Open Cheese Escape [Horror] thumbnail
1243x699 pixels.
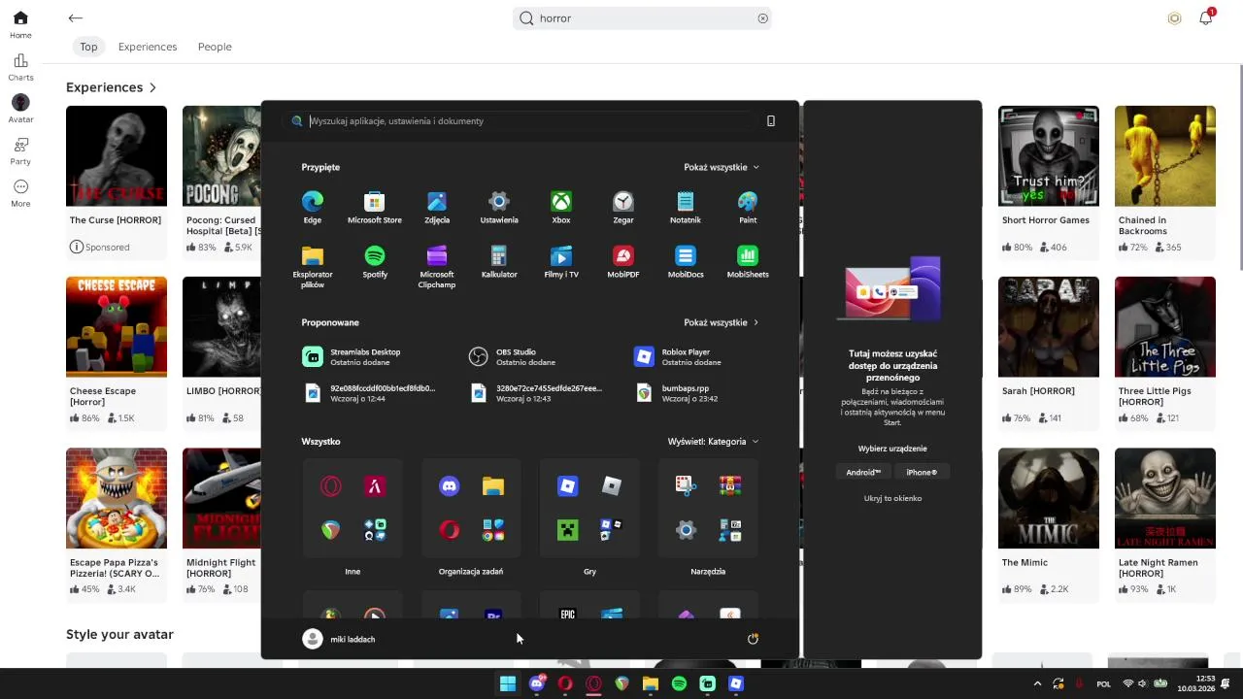click(117, 327)
